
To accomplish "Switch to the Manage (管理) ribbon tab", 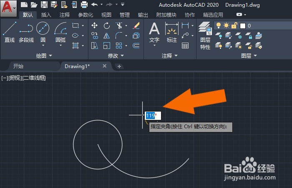I will click(x=125, y=15).
